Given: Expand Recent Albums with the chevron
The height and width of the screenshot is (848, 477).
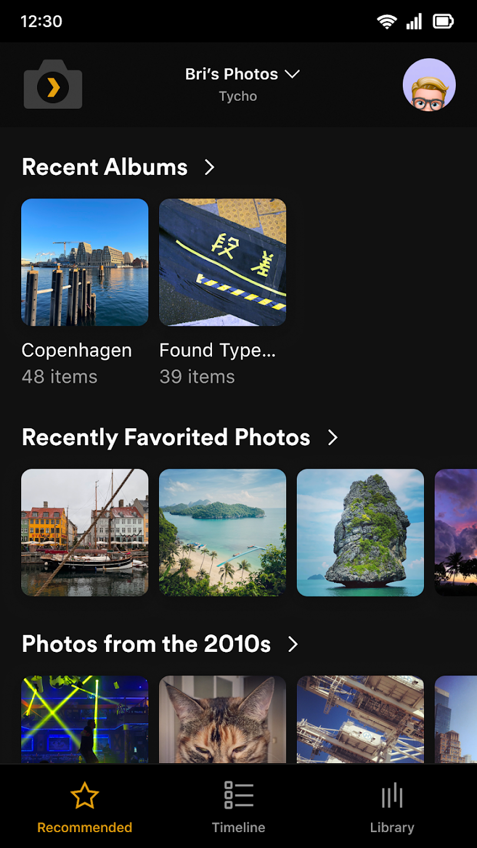Looking at the screenshot, I should (x=210, y=167).
